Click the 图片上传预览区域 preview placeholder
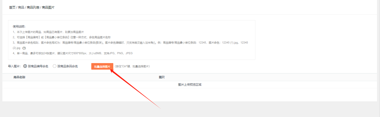Image resolution: width=380 pixels, height=117 pixels. point(190,85)
